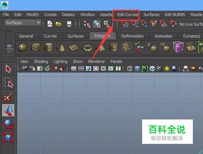Click the Select Camera icon in the panel toolbar
This screenshot has width=203, height=154.
pyautogui.click(x=25, y=68)
